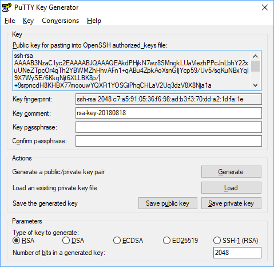Click the Generate button
The height and width of the screenshot is (267, 274).
(x=231, y=172)
